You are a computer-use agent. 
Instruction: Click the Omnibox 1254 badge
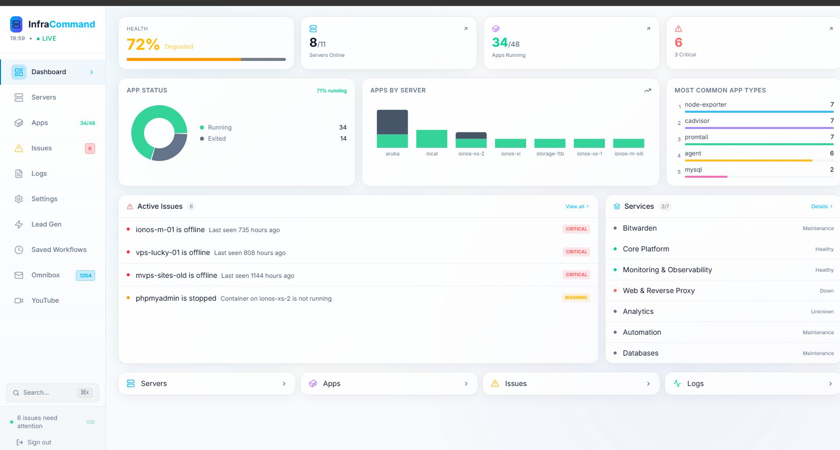point(85,275)
